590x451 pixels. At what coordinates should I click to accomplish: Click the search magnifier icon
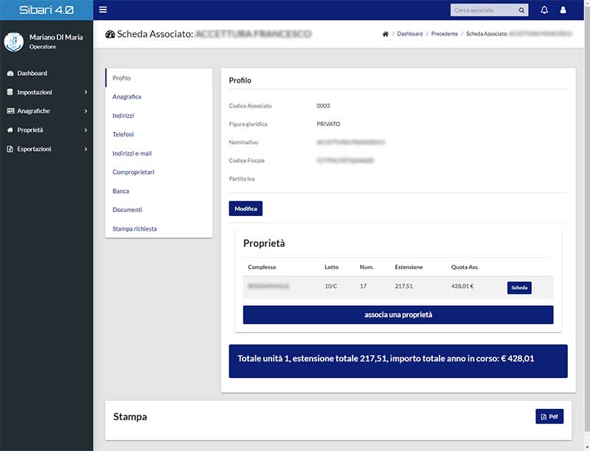point(521,10)
